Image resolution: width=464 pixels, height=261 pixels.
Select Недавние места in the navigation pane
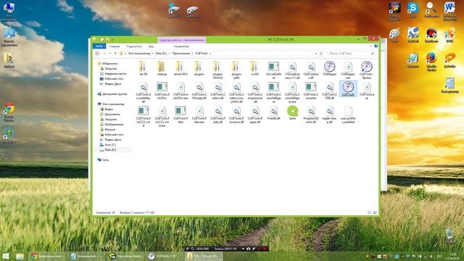tap(115, 74)
